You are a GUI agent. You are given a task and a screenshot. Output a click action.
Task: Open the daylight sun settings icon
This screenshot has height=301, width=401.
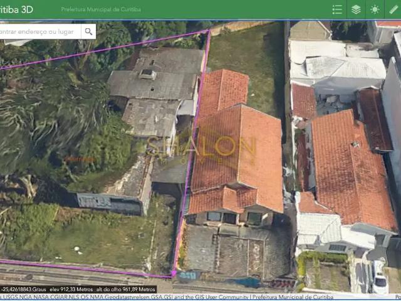click(x=375, y=9)
